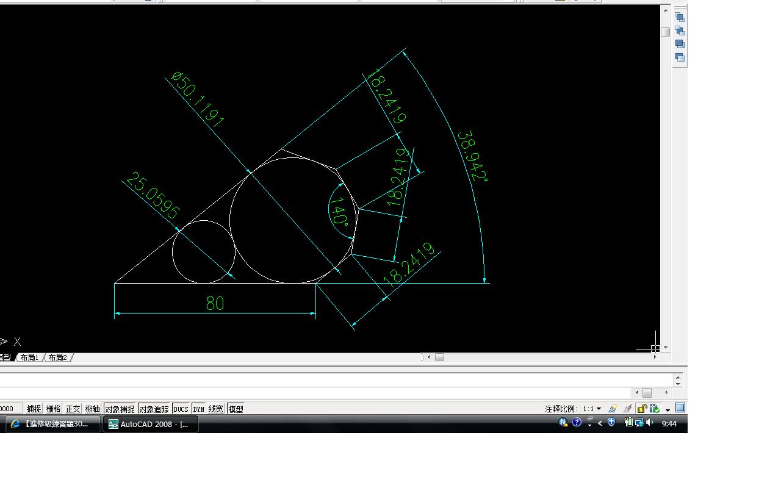
Task: Click AutoCAD 2008 taskbar button
Action: pos(151,423)
